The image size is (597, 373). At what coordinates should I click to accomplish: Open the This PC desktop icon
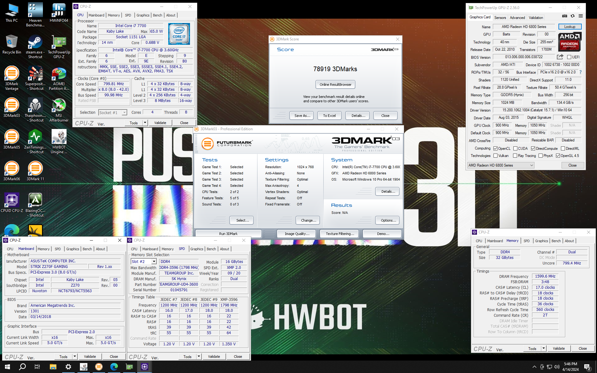[12, 13]
